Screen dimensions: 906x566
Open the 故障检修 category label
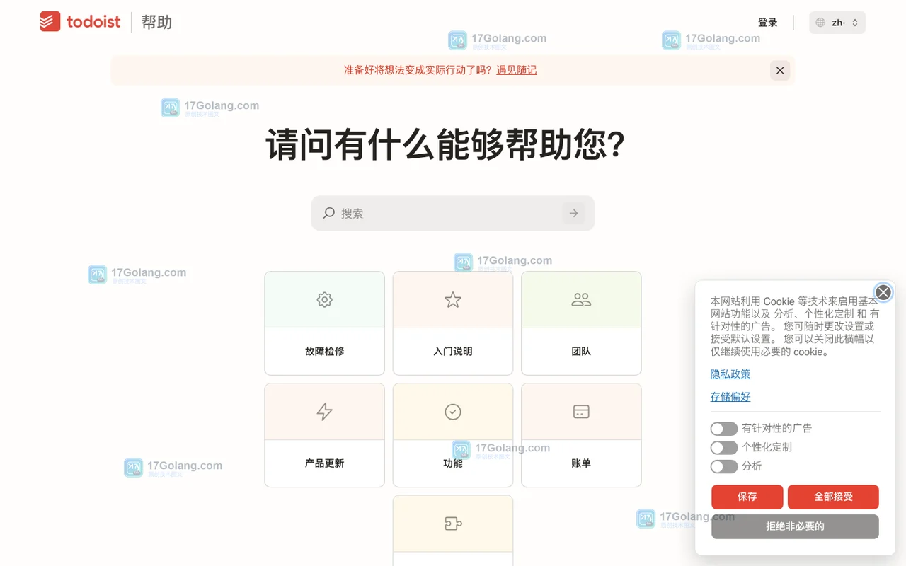click(324, 351)
